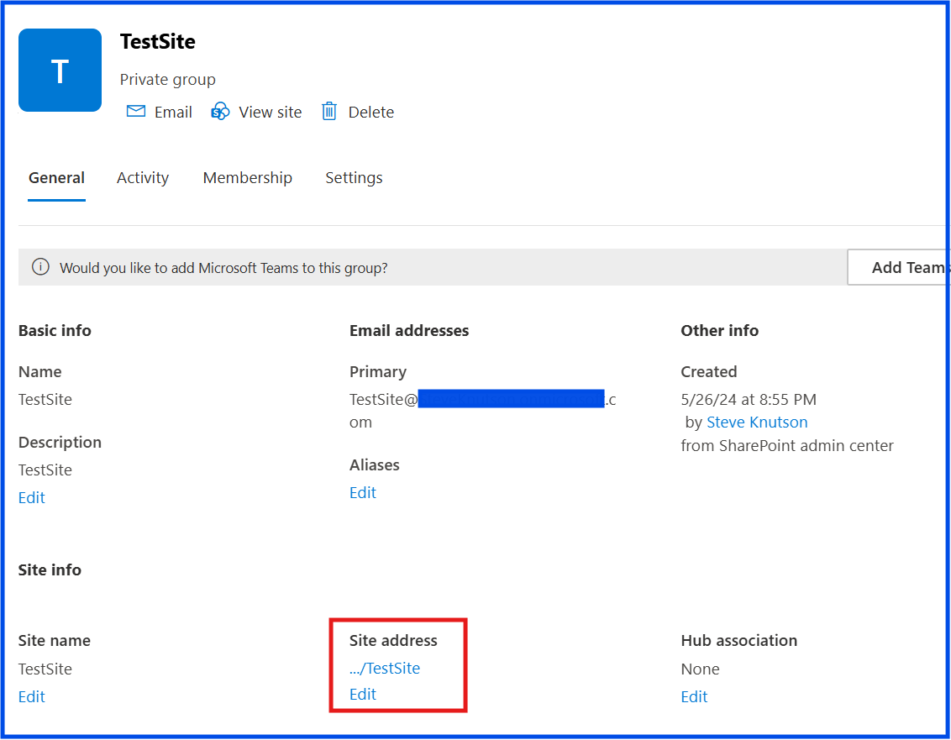Edit the Site address
This screenshot has height=740, width=951.
coord(363,695)
